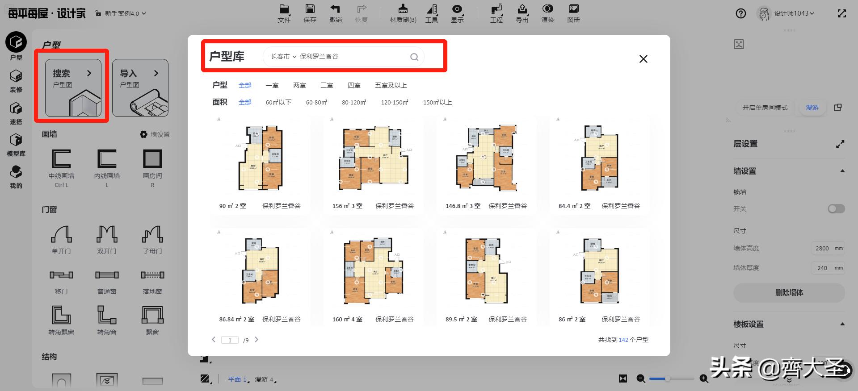Switch to the 平面 1 view tab

pos(237,379)
